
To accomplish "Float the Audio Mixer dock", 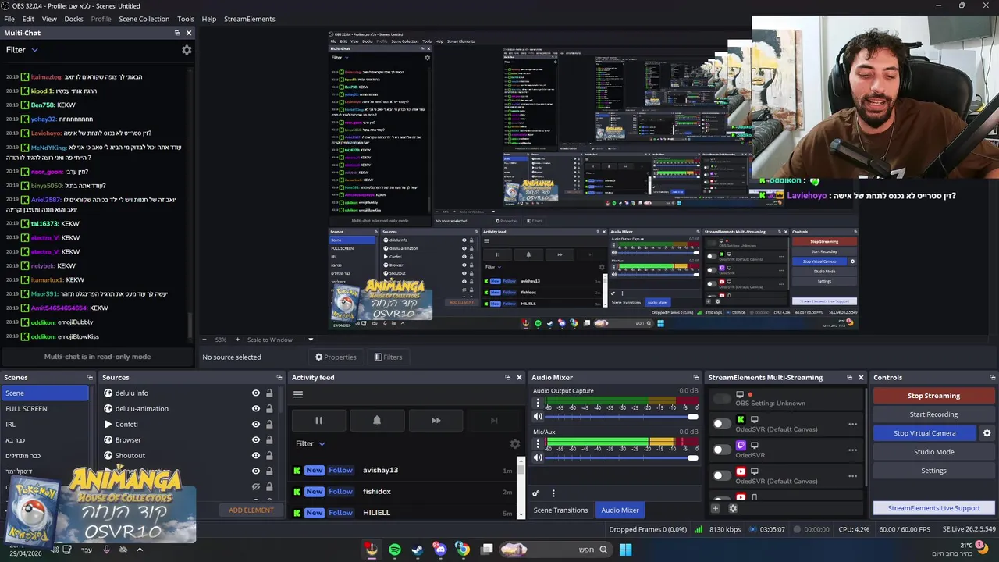I will pos(695,378).
